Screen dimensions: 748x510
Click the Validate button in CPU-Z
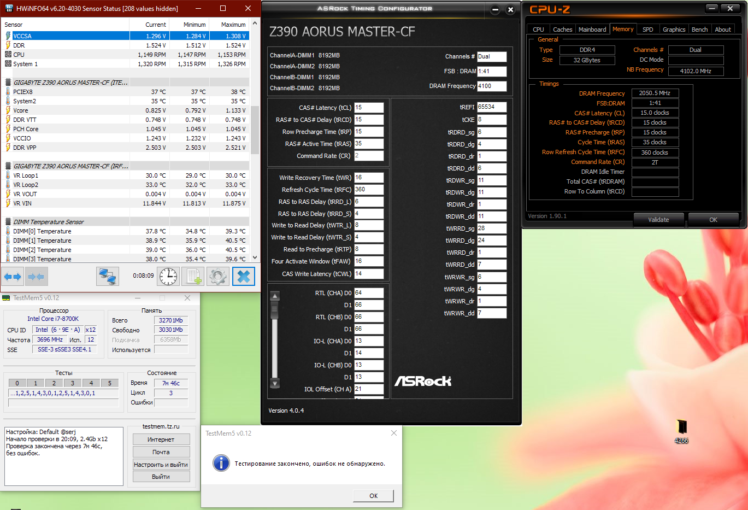tap(658, 220)
